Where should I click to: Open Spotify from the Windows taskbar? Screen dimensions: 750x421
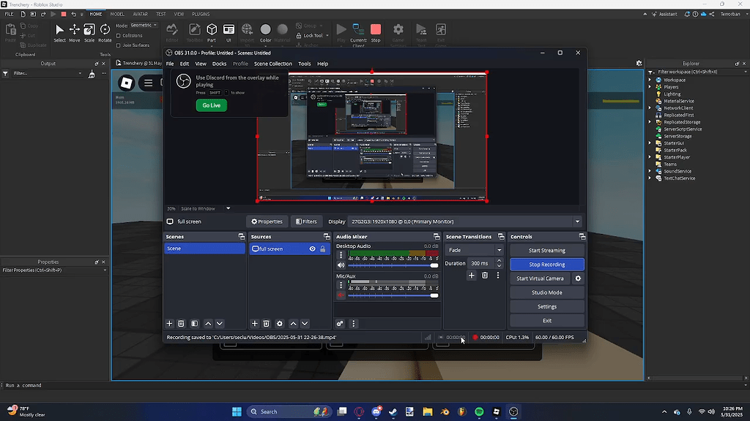479,411
